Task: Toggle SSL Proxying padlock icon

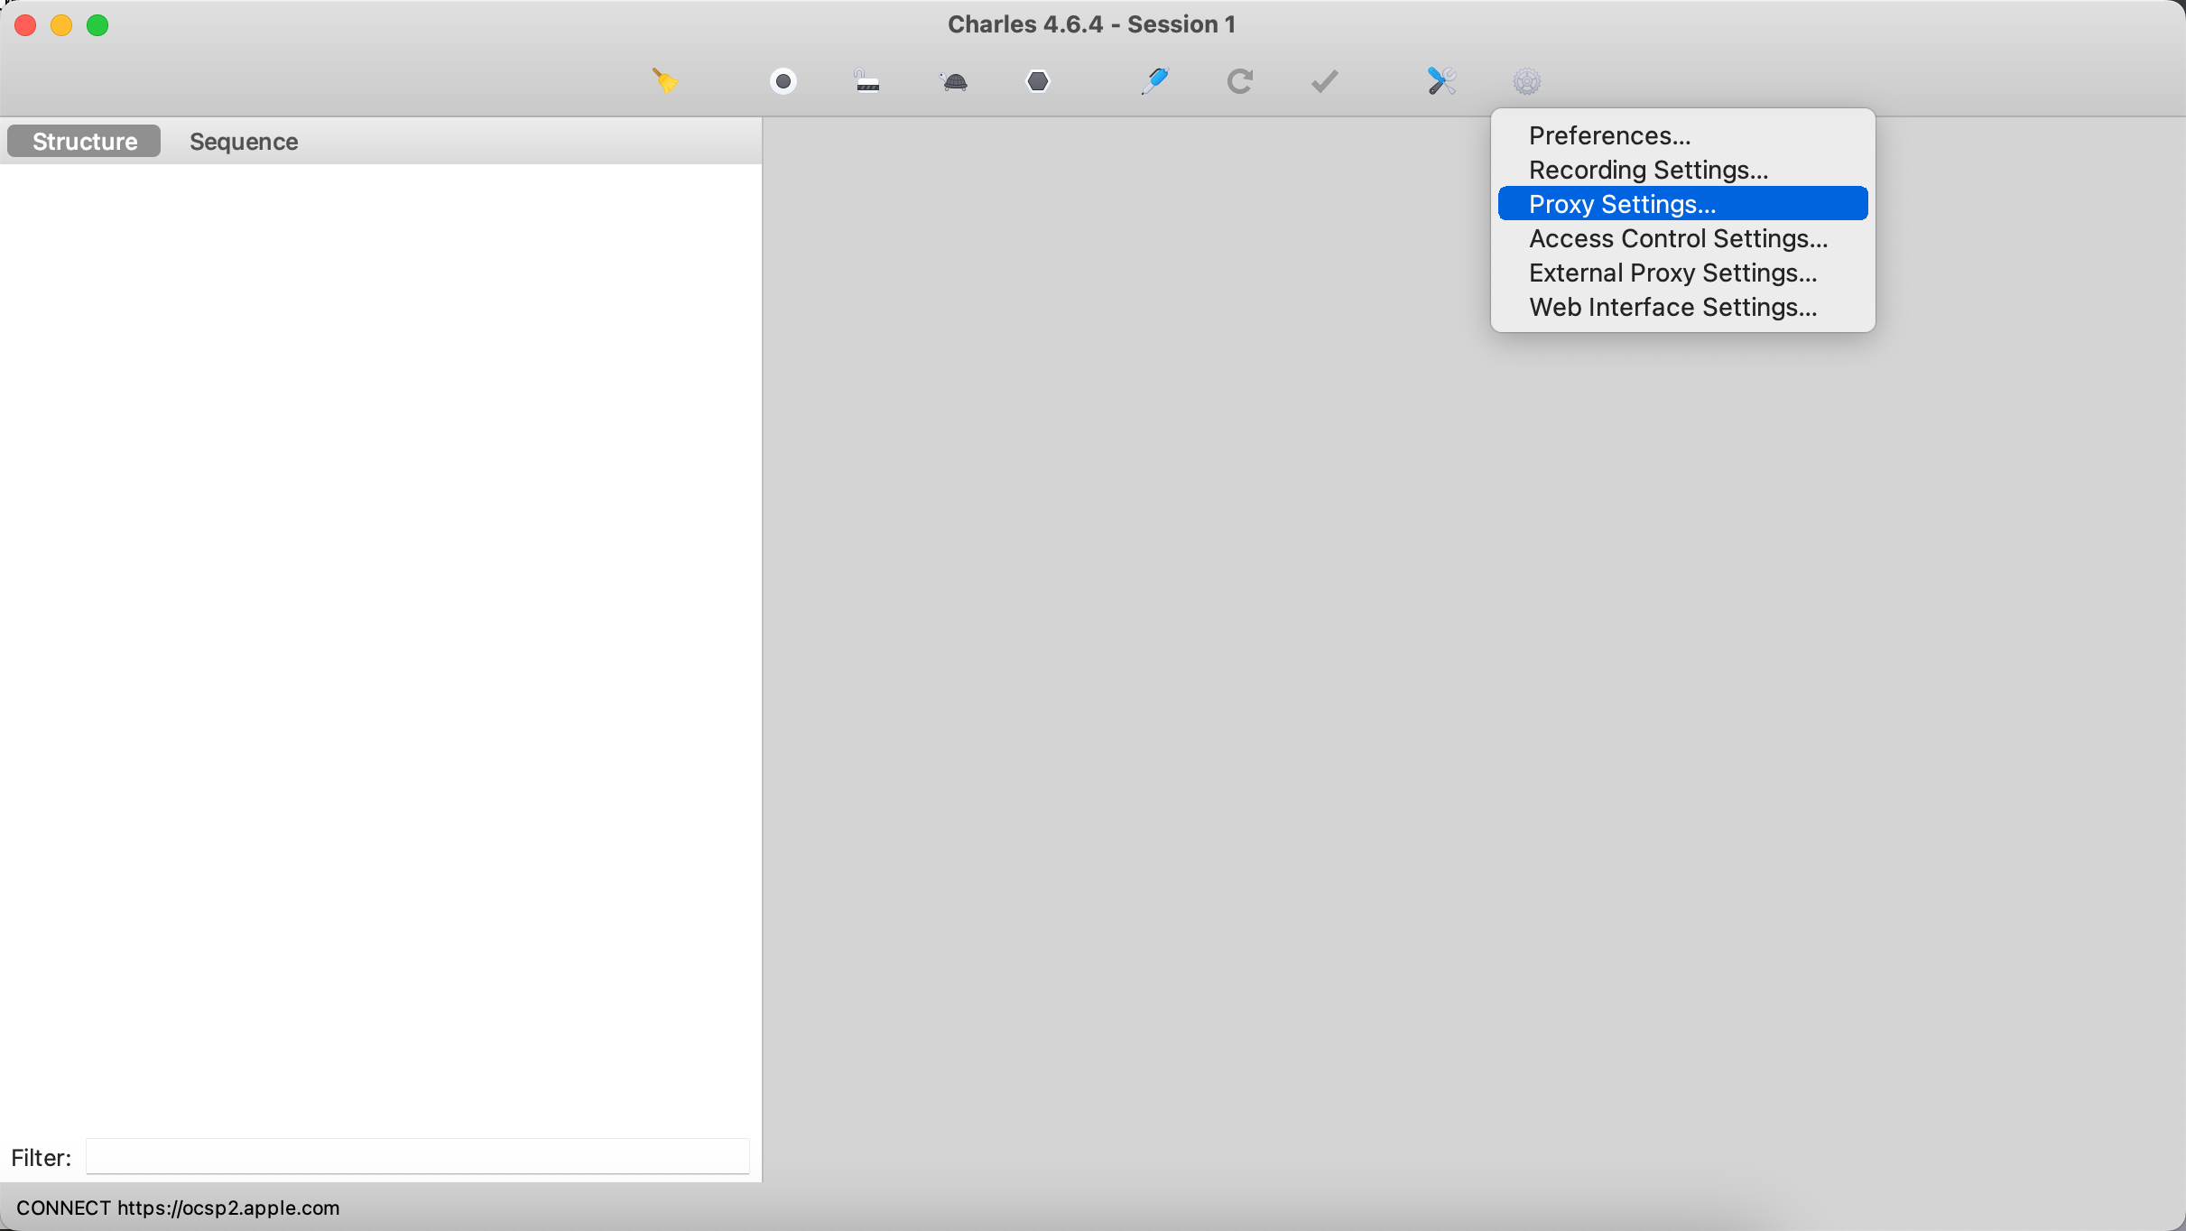Action: (866, 81)
